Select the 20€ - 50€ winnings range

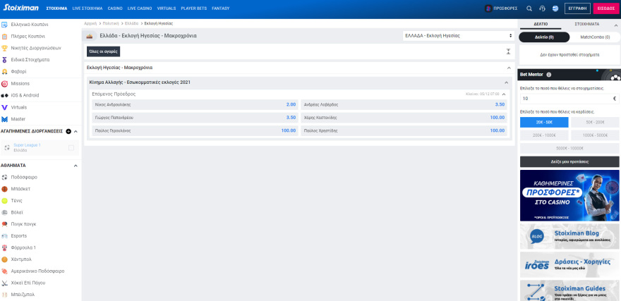pyautogui.click(x=543, y=122)
